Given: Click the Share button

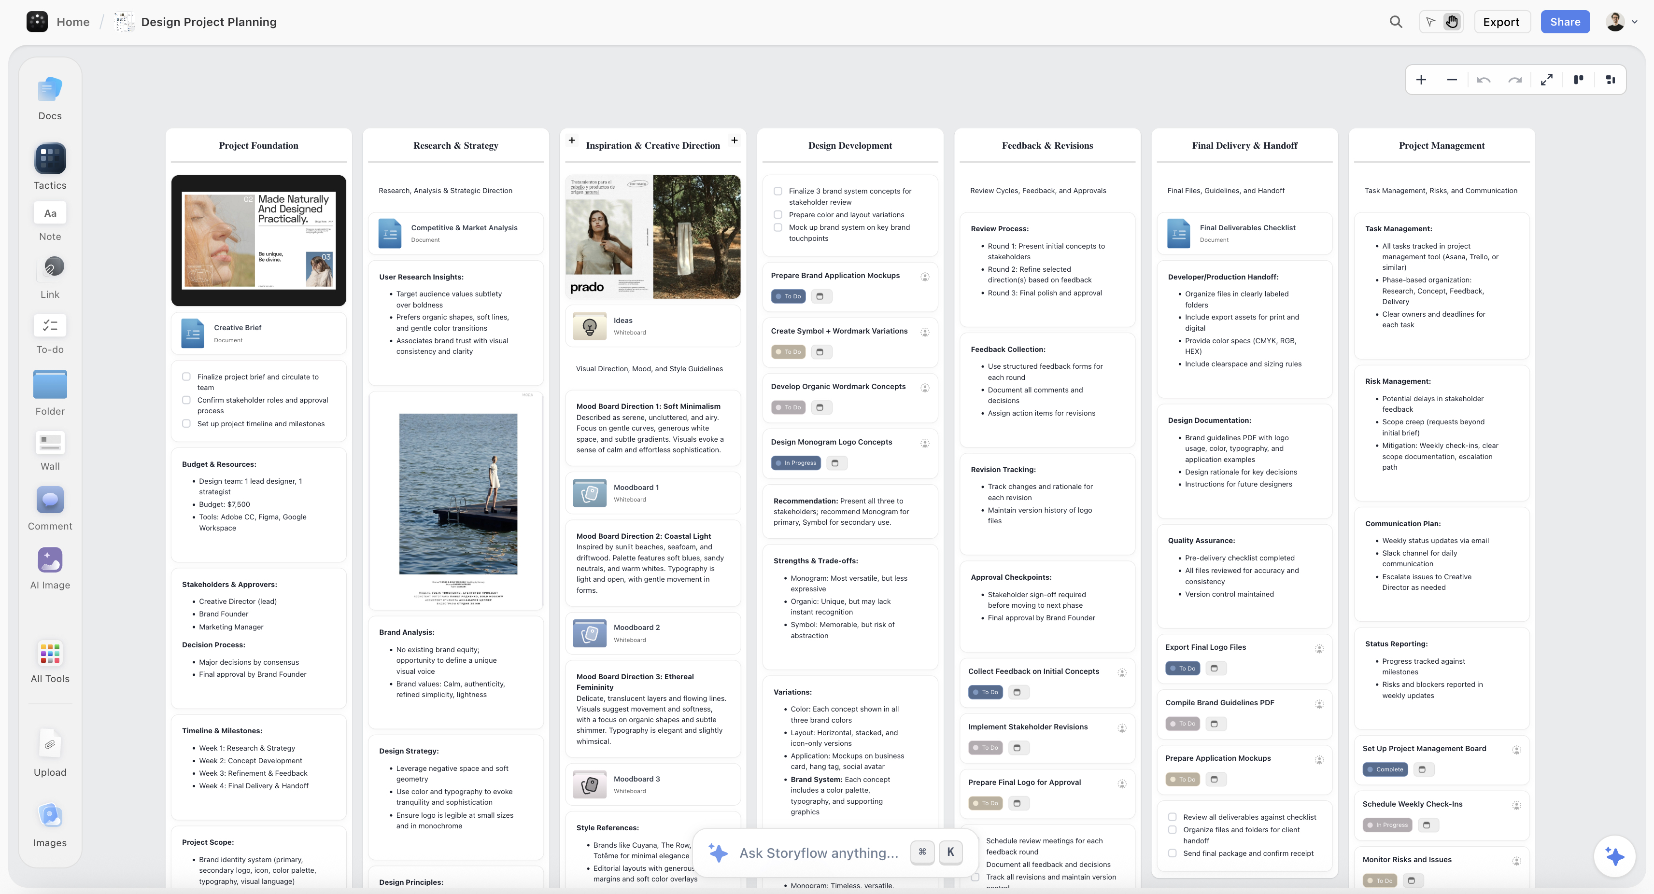Looking at the screenshot, I should tap(1565, 21).
